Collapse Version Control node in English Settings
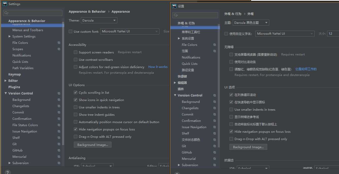 tap(6, 93)
